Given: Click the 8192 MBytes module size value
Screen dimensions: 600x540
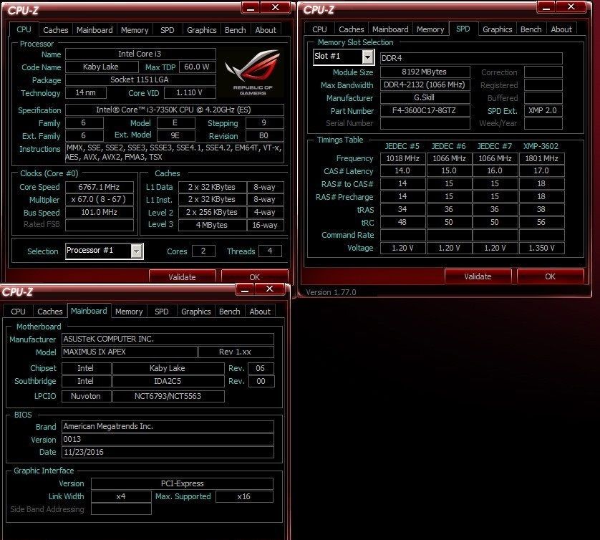Looking at the screenshot, I should tap(425, 72).
